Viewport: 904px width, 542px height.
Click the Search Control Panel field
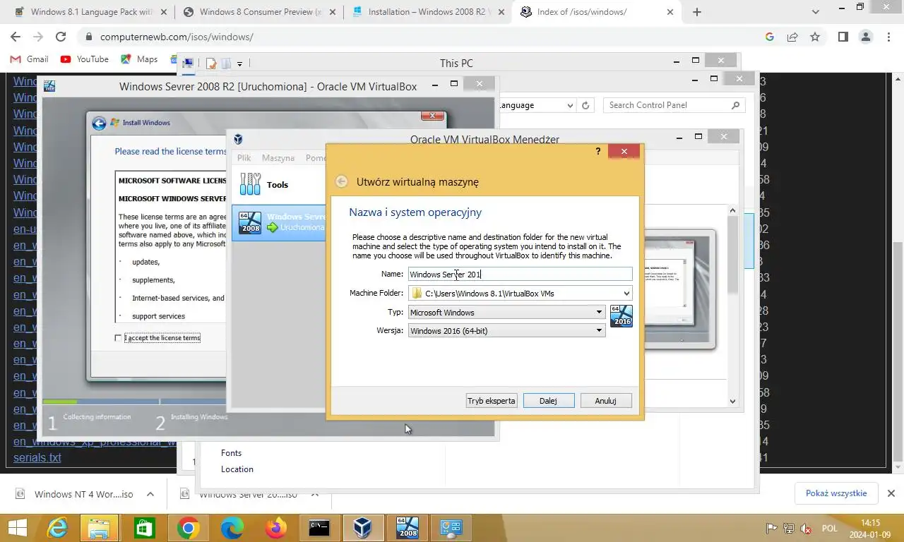(x=674, y=105)
